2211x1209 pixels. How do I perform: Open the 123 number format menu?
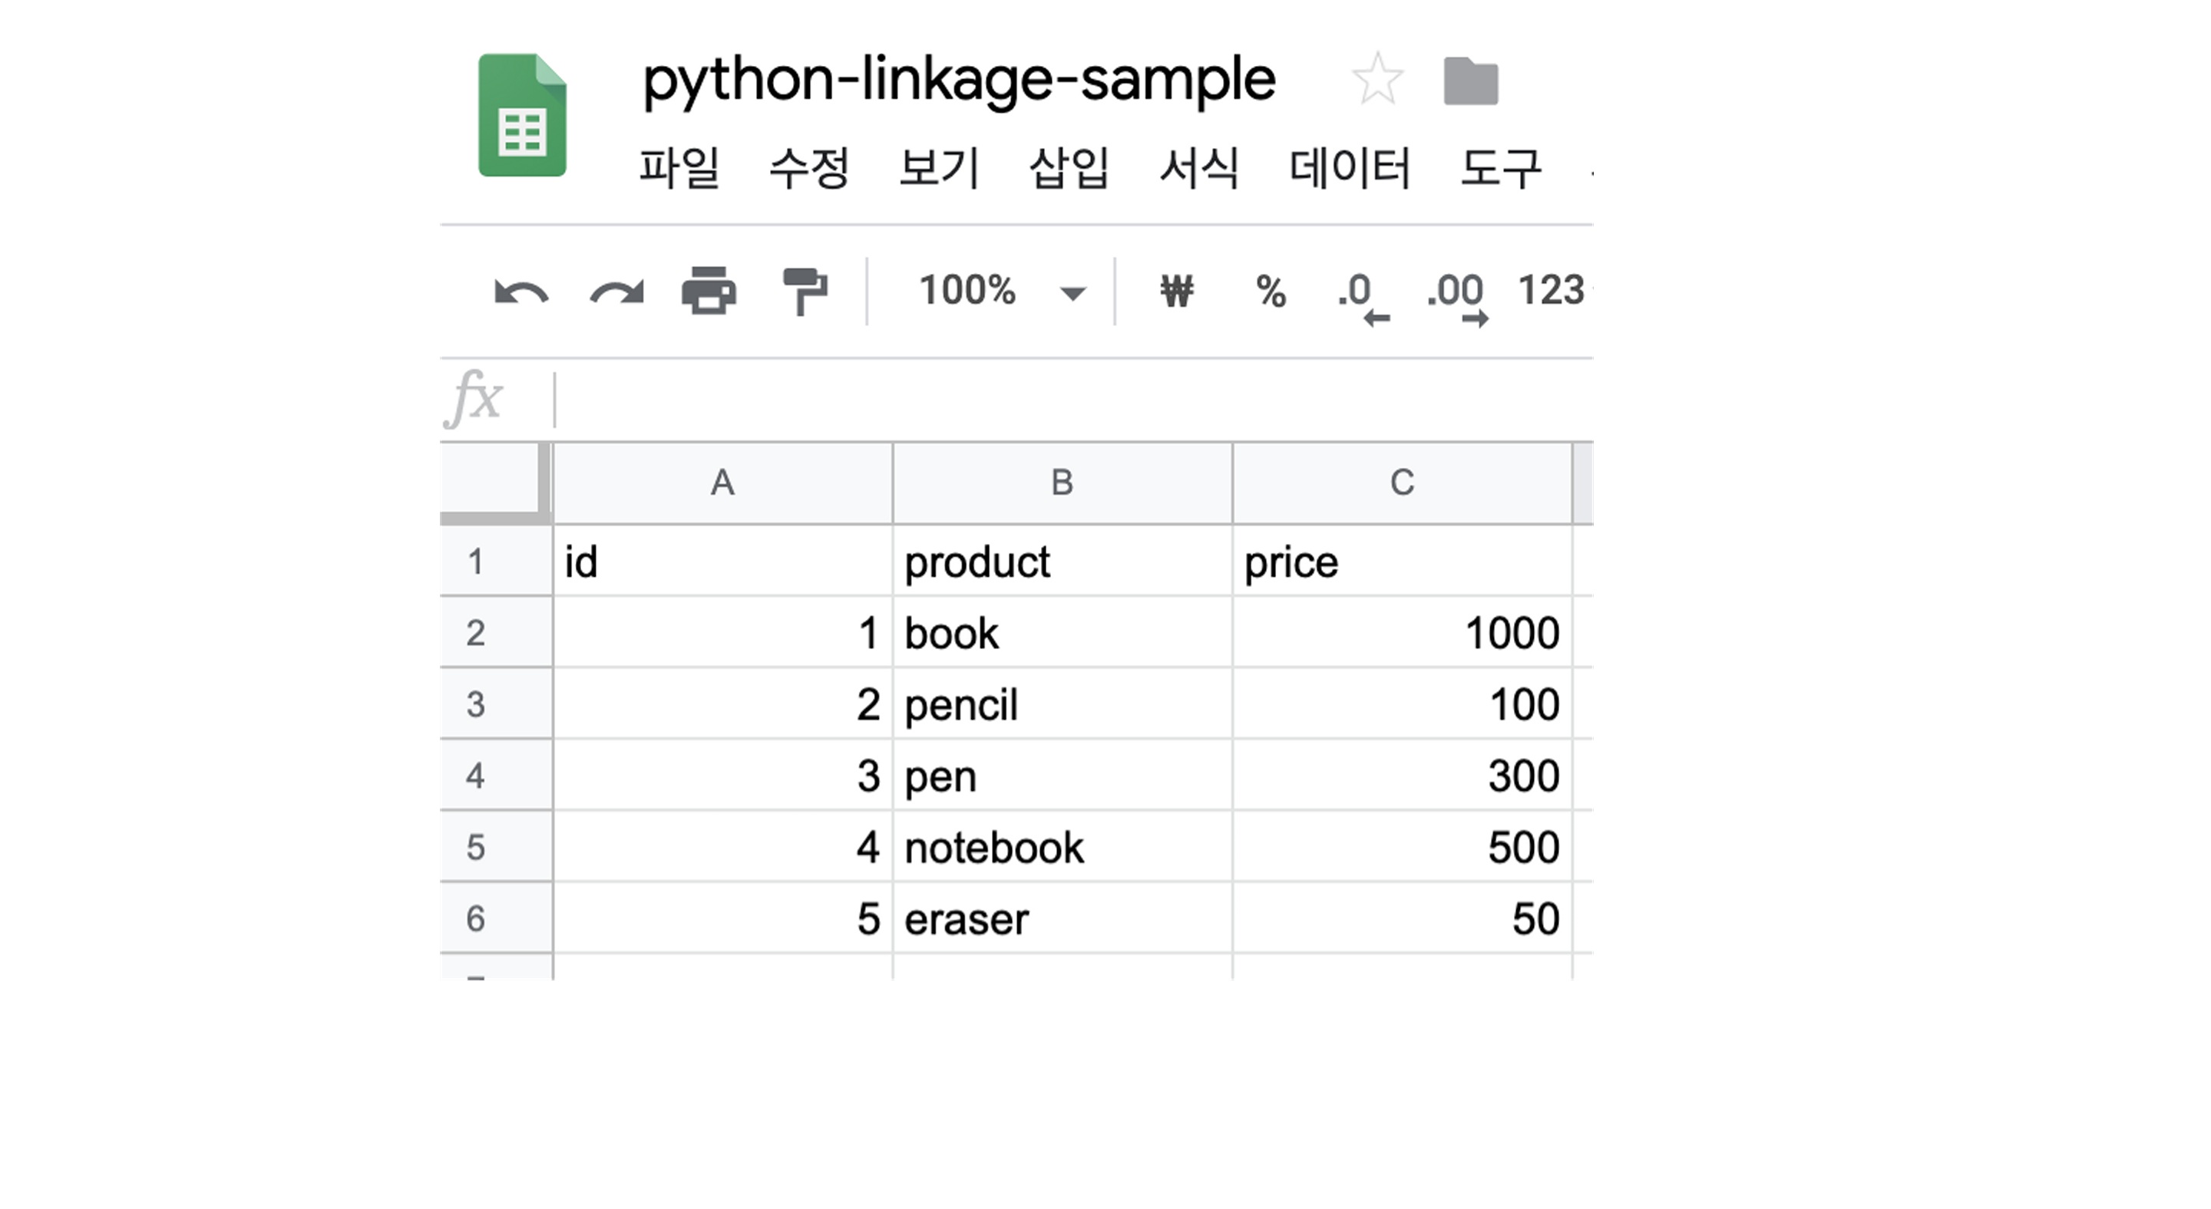[1552, 290]
